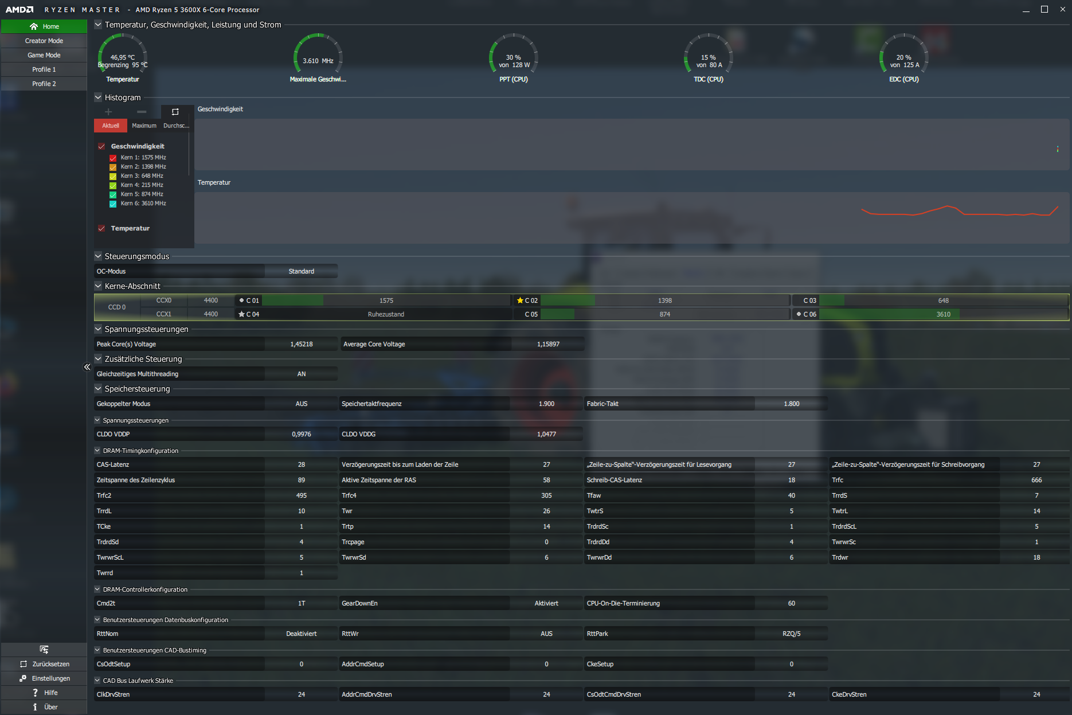This screenshot has height=715, width=1072.
Task: Uncheck the Geschwindigkeit histogram checkbox
Action: point(101,146)
